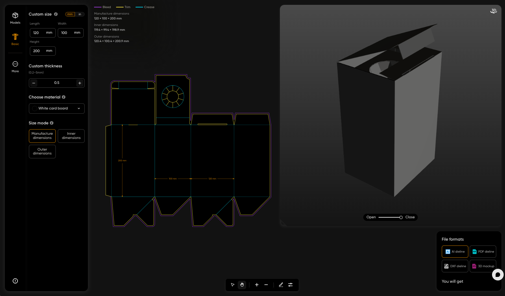
Task: Increase thickness with the plus stepper
Action: point(80,83)
